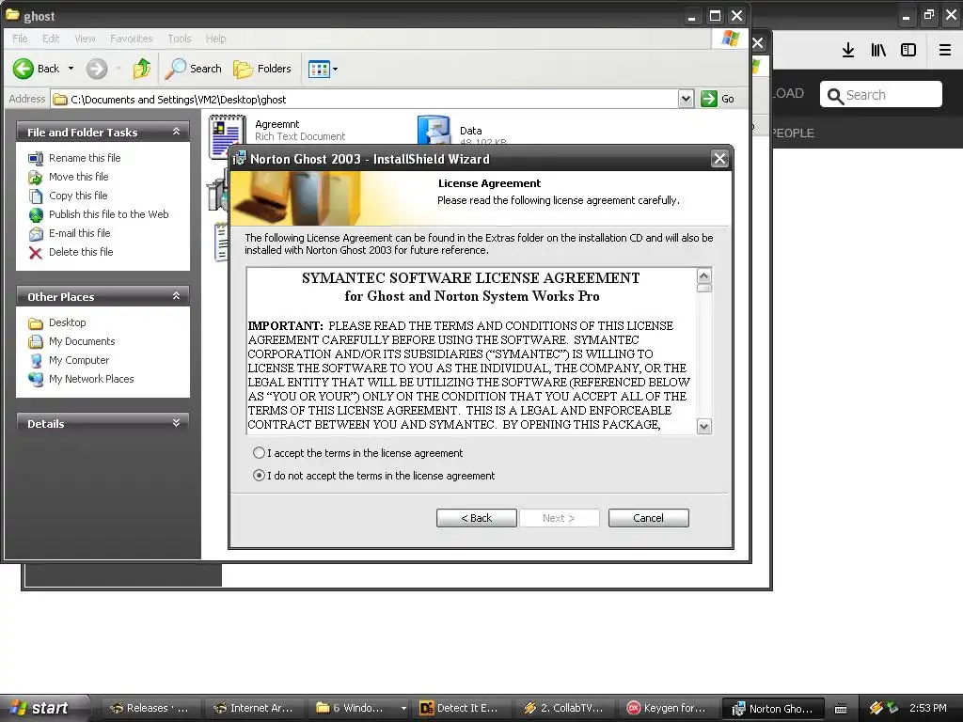Go to Desktop under Other Places
The image size is (963, 722).
[68, 322]
